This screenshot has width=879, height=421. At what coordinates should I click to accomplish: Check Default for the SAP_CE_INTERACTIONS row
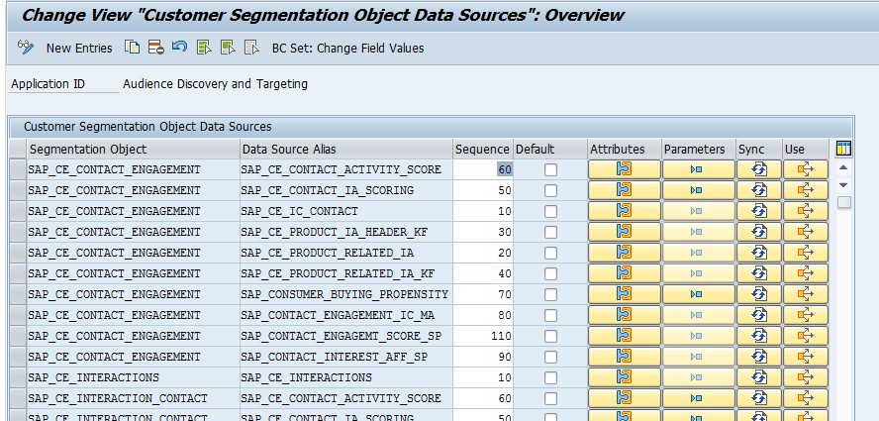(x=551, y=377)
